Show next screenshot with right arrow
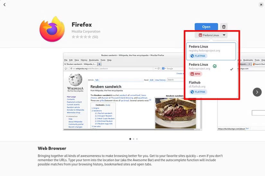The height and width of the screenshot is (176, 265). click(257, 92)
